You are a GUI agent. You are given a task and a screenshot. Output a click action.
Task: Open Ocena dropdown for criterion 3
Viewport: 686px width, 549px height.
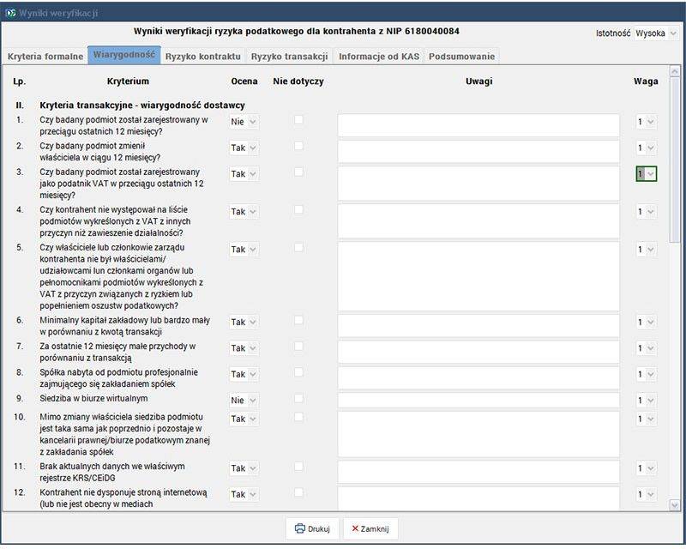[x=244, y=174]
